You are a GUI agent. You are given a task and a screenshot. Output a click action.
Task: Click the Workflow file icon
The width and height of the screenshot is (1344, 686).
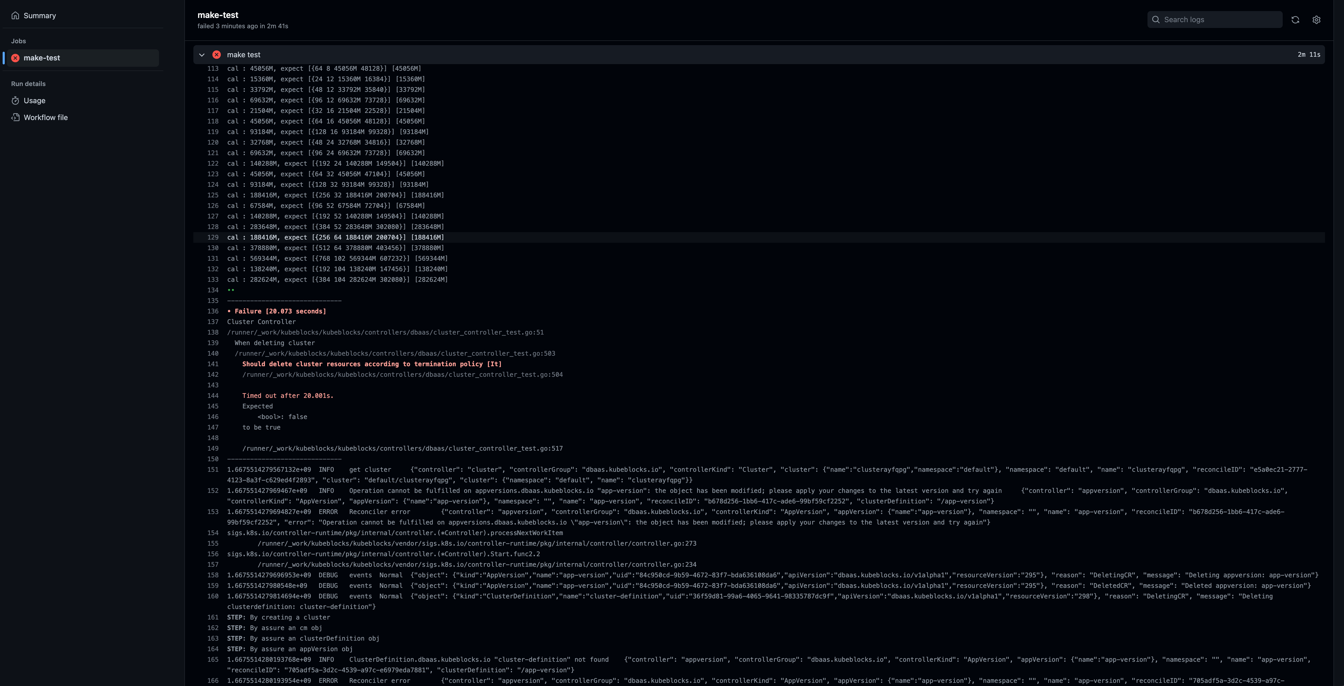click(16, 117)
